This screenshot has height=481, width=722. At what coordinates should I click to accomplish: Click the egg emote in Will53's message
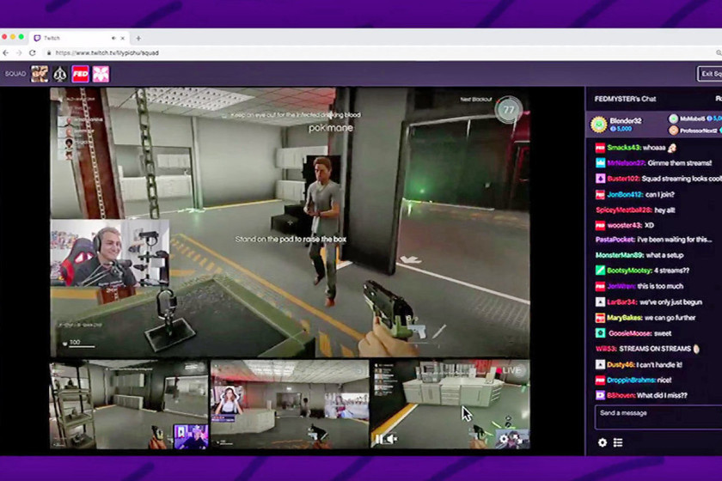click(x=696, y=349)
